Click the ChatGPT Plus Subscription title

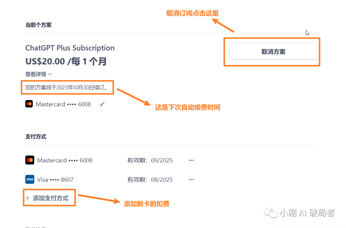(70, 48)
